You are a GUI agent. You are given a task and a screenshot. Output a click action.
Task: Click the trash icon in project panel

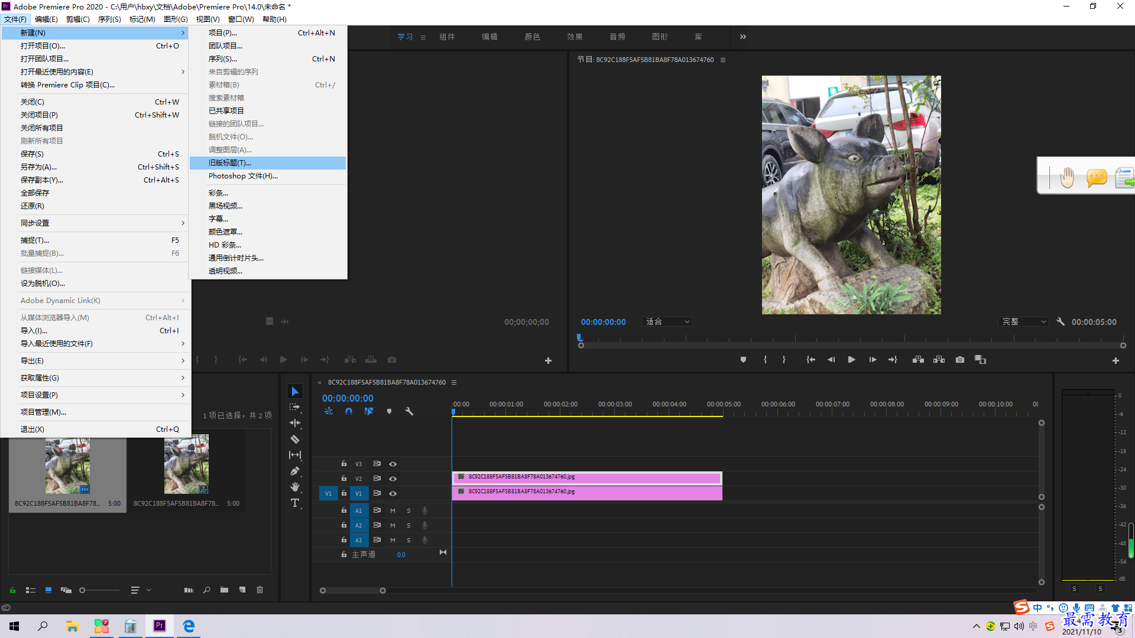[x=260, y=590]
